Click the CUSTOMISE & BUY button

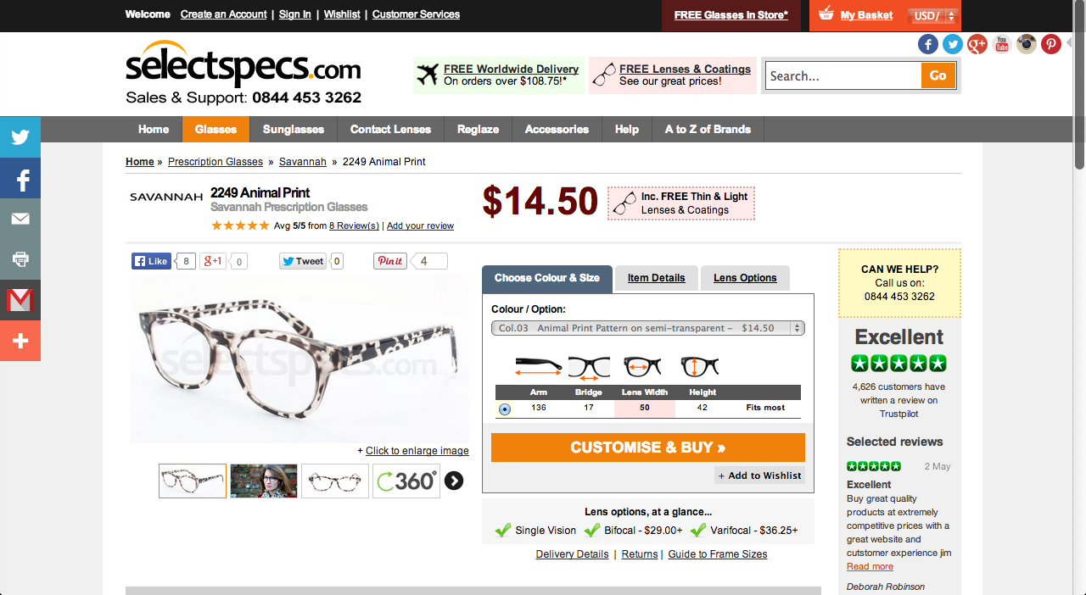pyautogui.click(x=648, y=448)
